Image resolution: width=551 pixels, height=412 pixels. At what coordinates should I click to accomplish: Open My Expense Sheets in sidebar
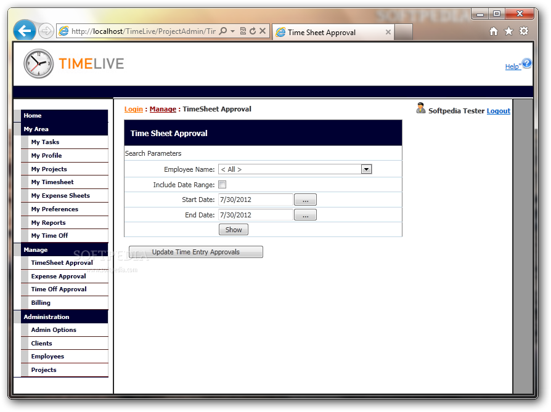(x=64, y=196)
